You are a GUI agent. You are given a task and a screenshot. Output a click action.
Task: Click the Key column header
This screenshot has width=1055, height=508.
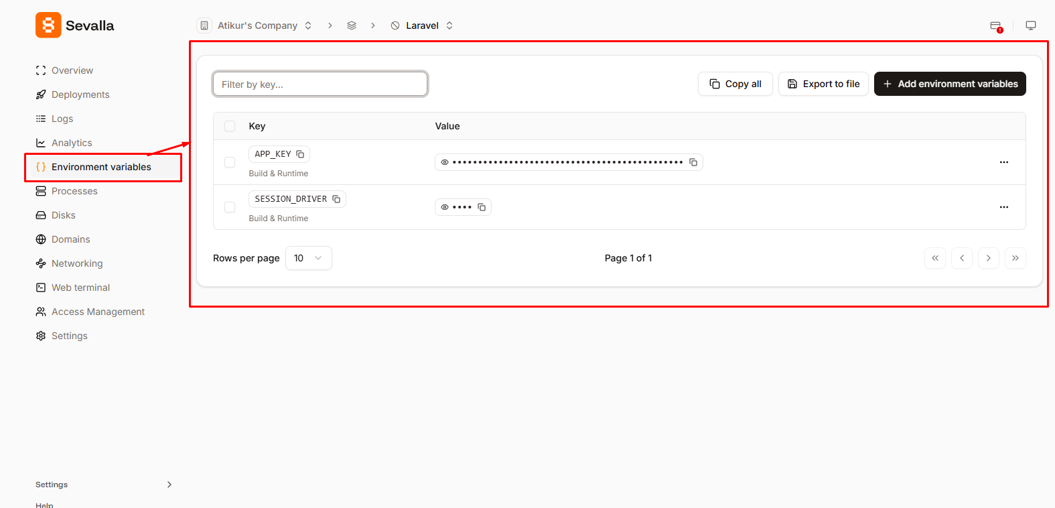pyautogui.click(x=257, y=126)
